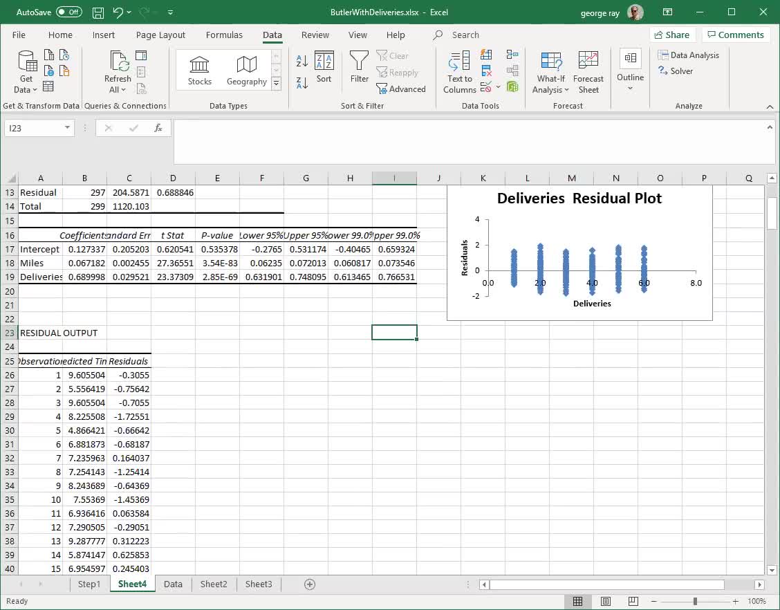
Task: Select the Geography data type
Action: 246,71
